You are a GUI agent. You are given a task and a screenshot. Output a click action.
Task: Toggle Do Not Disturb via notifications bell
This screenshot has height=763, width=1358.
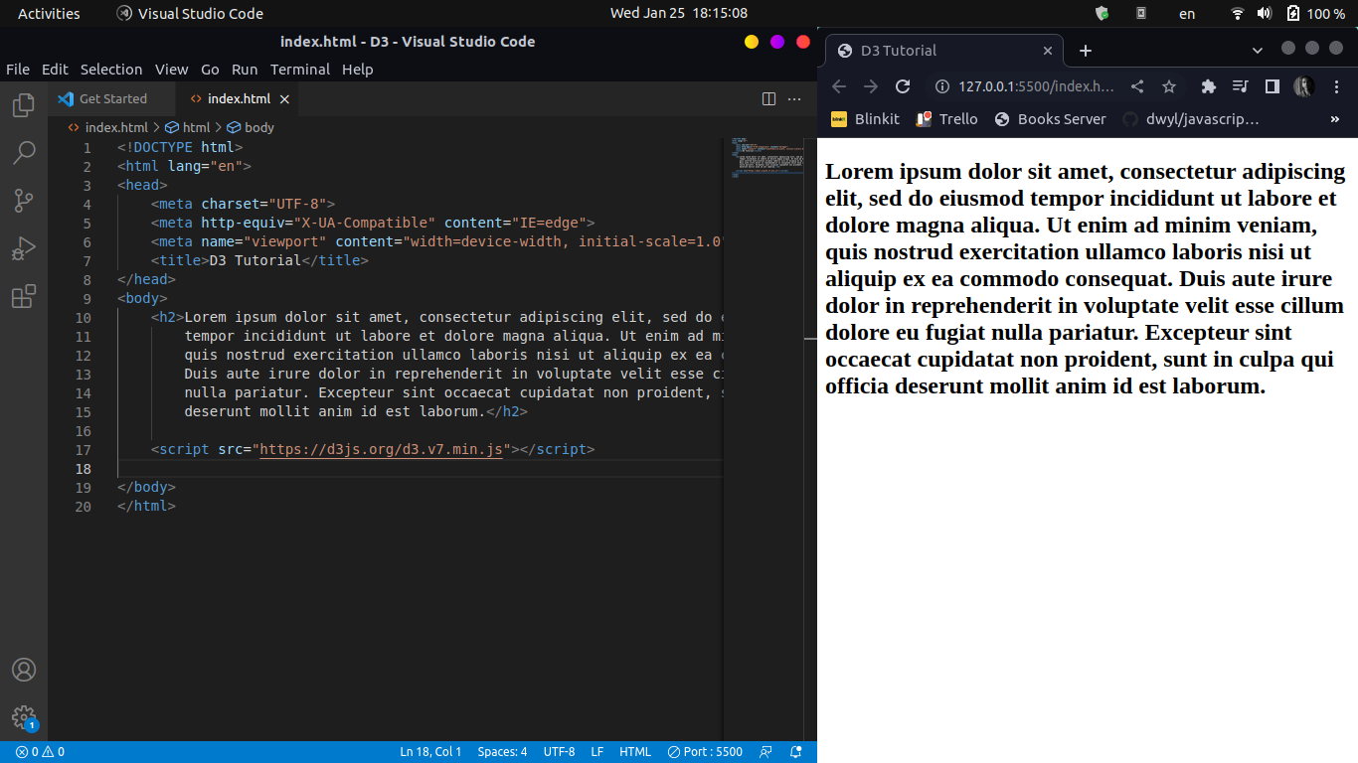(795, 752)
